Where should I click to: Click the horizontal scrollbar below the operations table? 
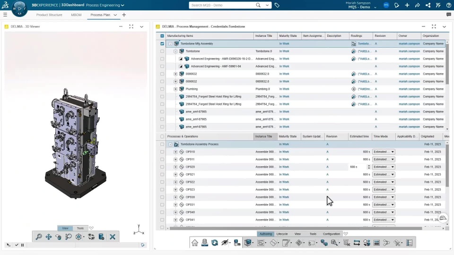(x=296, y=229)
